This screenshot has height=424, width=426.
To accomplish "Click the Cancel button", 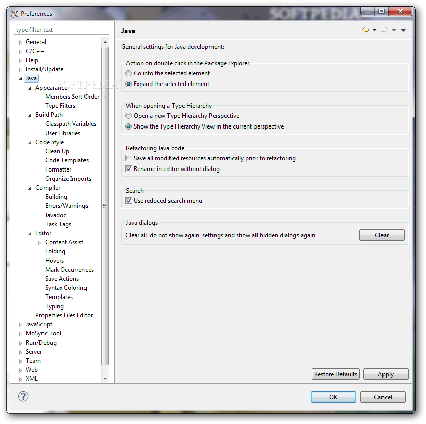I will pos(383,397).
